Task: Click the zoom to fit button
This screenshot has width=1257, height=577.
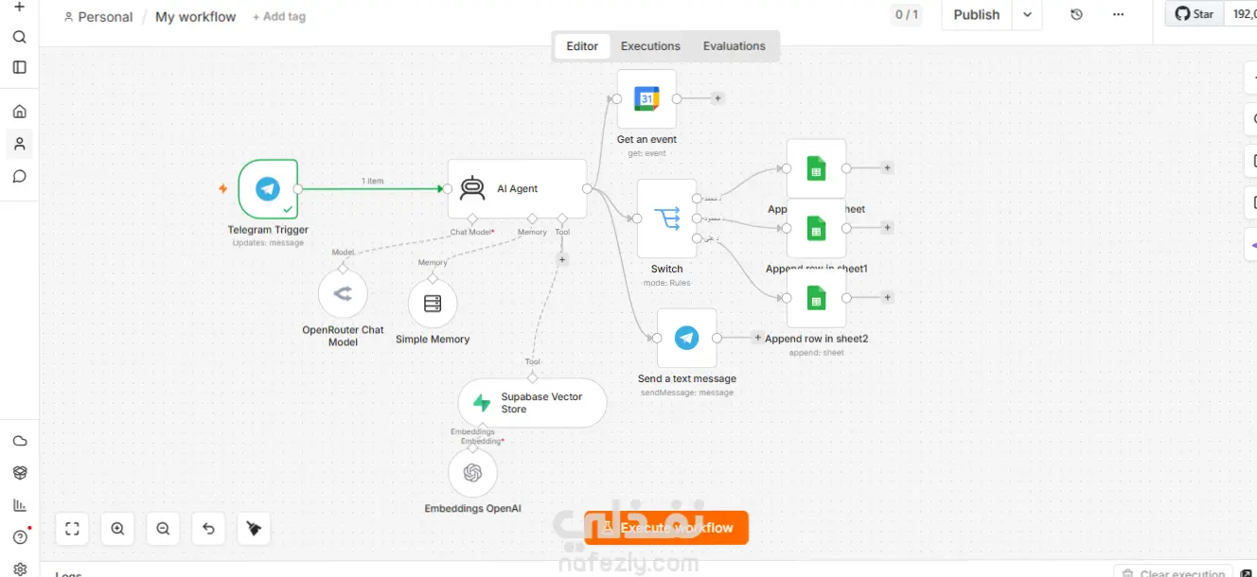Action: (72, 529)
